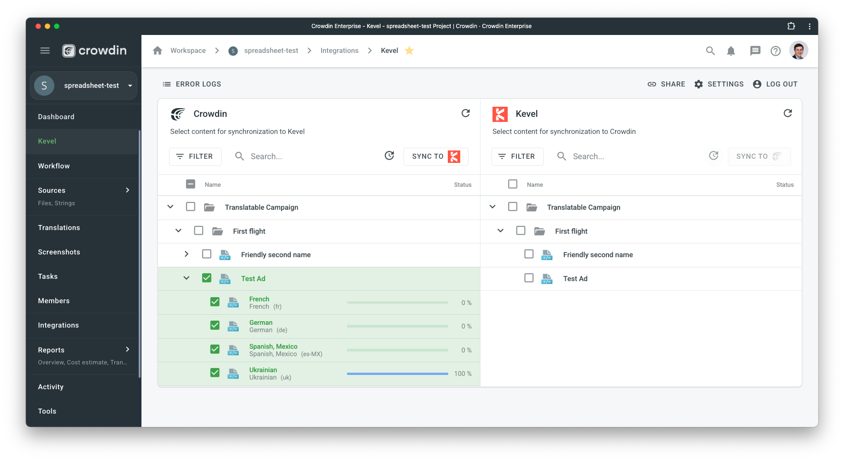Screen dimensions: 844x461
Task: Click the Translatable Campaign folder icon in the Crowdin panel
Action: (x=210, y=207)
